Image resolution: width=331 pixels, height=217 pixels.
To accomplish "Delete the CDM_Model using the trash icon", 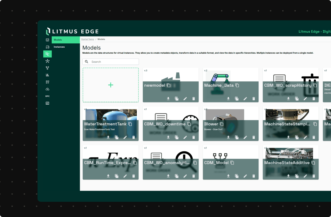I will tap(254, 176).
